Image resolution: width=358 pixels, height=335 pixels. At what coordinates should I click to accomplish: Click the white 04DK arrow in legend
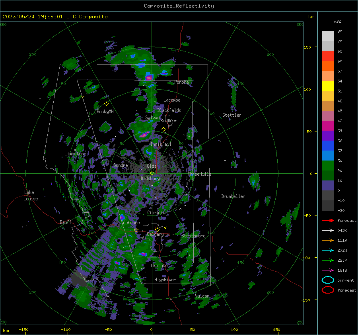(328, 230)
